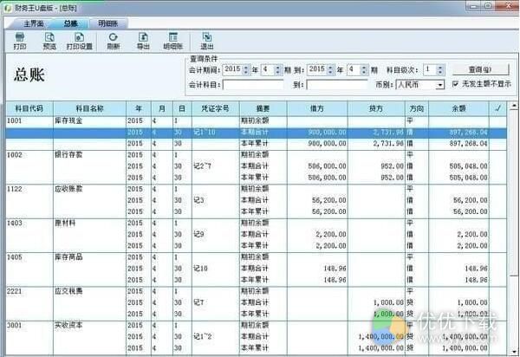Click the 退出 (Exit) toolbar icon
The image size is (520, 357).
point(207,42)
